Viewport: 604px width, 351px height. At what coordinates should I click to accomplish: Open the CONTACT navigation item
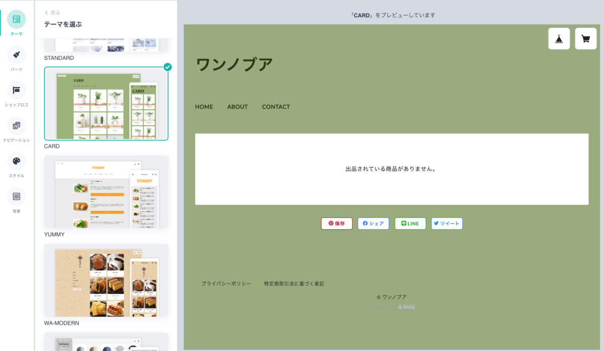pyautogui.click(x=276, y=107)
